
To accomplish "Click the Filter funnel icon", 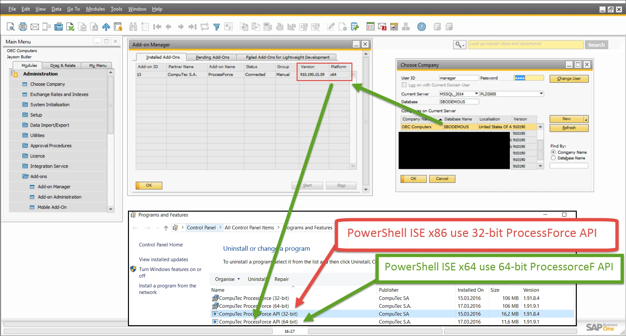I will point(217,27).
